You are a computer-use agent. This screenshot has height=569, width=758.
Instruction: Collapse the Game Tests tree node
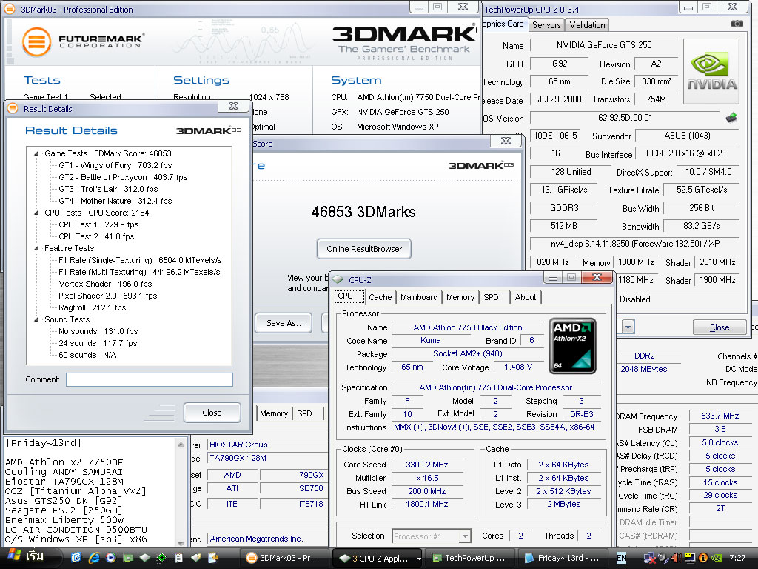tap(36, 153)
